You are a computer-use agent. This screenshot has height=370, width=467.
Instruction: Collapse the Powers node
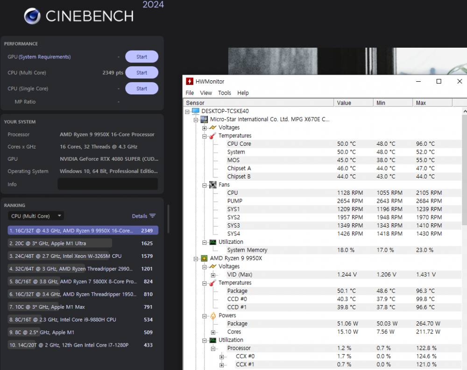click(205, 316)
